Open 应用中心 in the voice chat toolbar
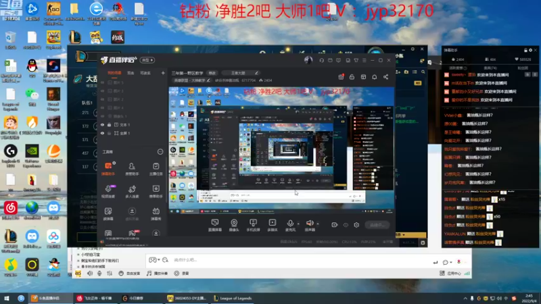541x304 pixels. (x=450, y=274)
